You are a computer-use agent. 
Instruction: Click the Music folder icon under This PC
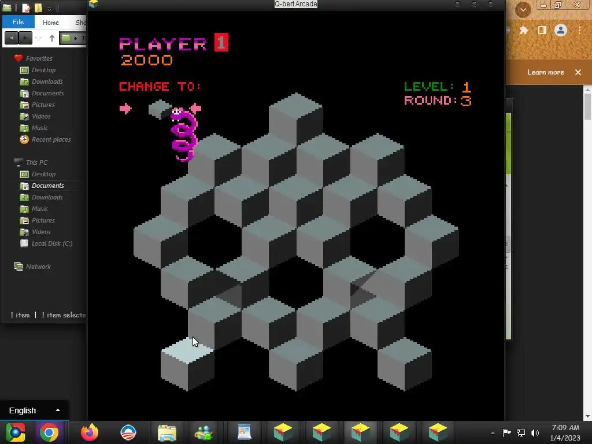[24, 209]
